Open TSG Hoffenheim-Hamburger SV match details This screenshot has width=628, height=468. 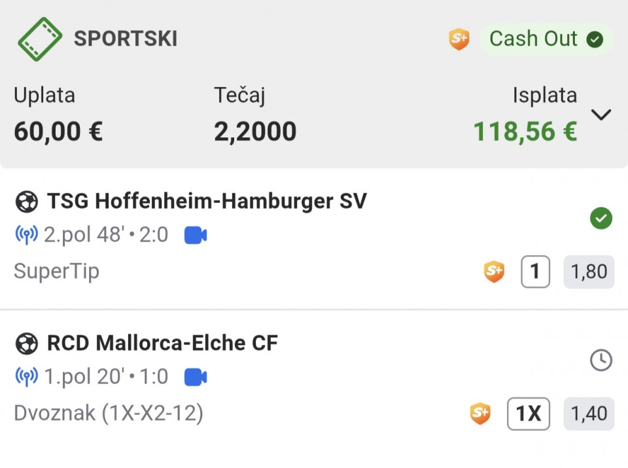point(207,201)
